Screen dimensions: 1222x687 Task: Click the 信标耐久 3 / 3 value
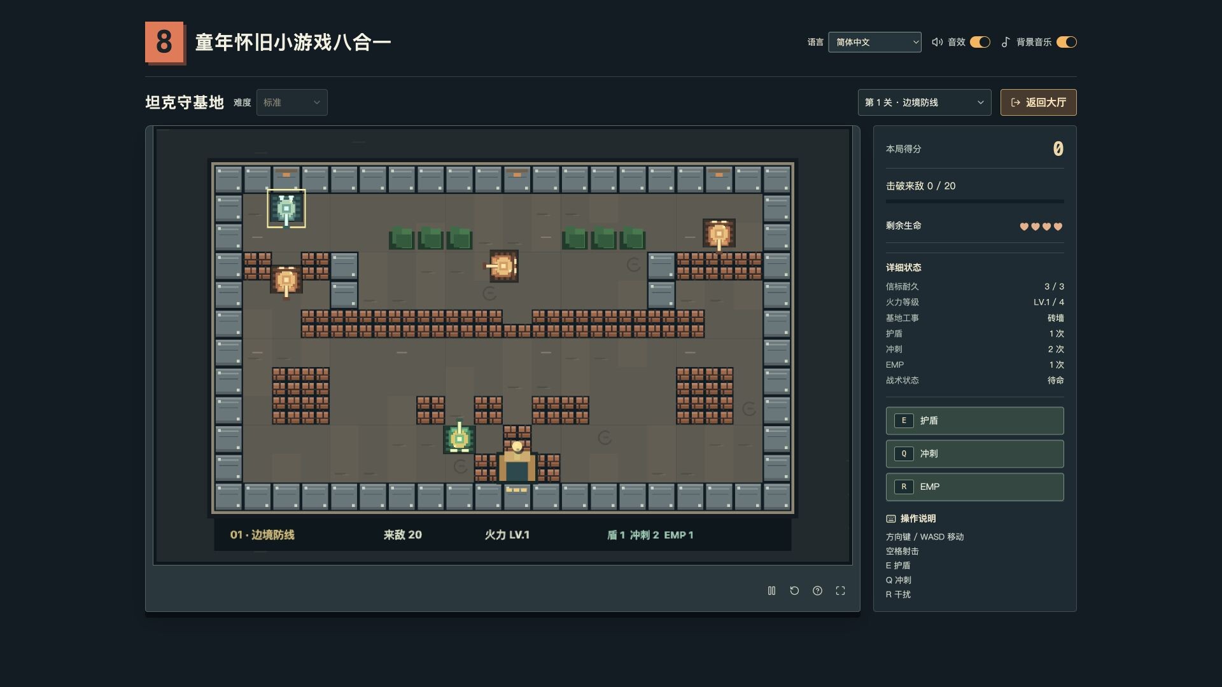(x=1054, y=287)
